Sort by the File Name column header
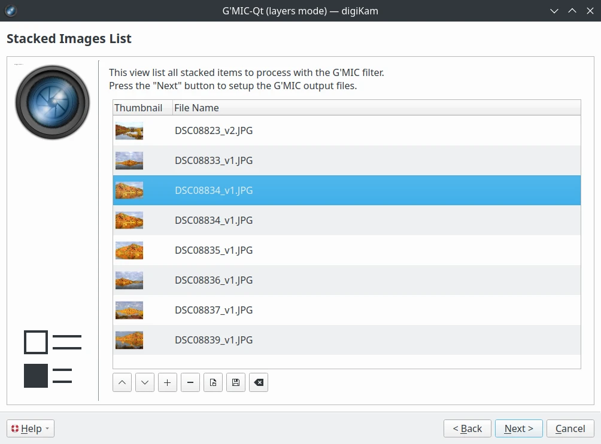The image size is (601, 444). 196,108
